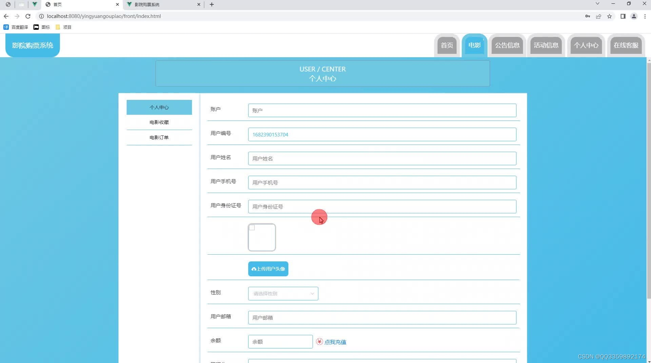Screen dimensions: 651x363
Task: Open 首页 in navigation menu
Action: (447, 45)
